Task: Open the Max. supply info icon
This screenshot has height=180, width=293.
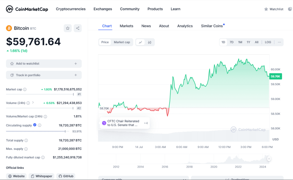Action: (x=26, y=149)
